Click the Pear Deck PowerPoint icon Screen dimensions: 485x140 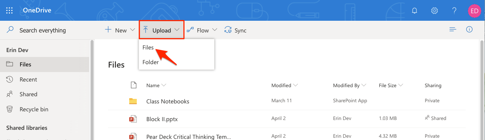tap(133, 137)
